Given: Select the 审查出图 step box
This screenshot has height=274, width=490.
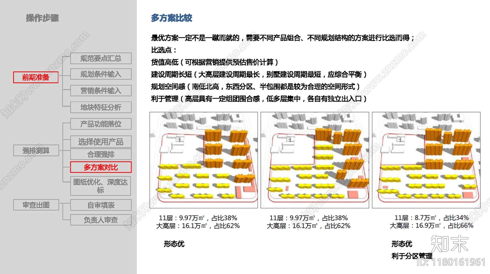Looking at the screenshot, I should point(36,205).
